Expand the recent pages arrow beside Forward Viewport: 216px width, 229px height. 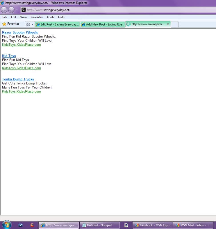coord(17,10)
